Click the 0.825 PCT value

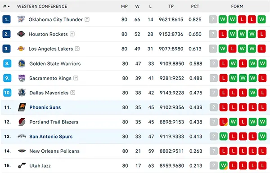[x=195, y=19]
